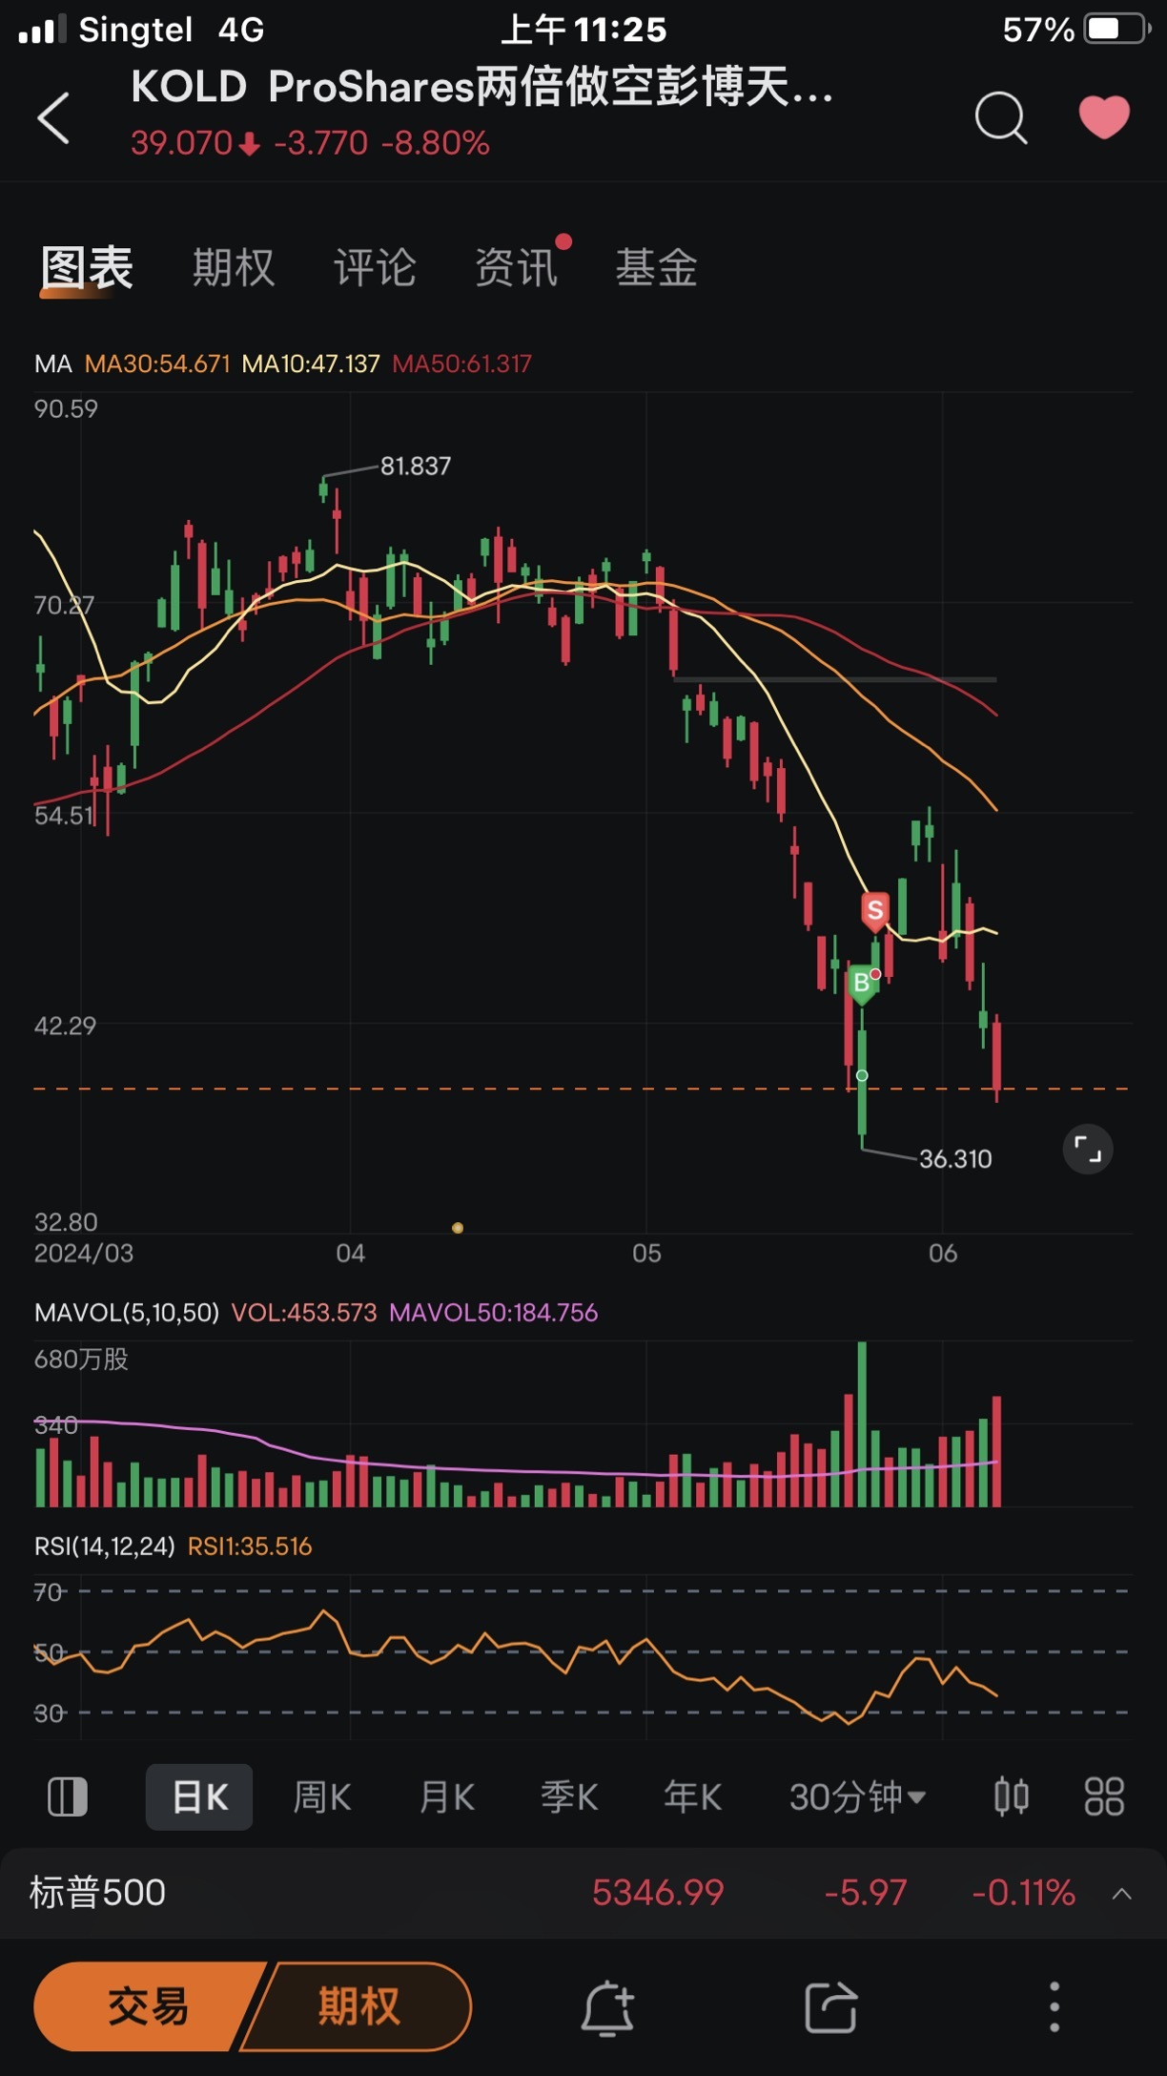Open the 30分钟 interval dropdown
The image size is (1167, 2076).
[x=857, y=1796]
